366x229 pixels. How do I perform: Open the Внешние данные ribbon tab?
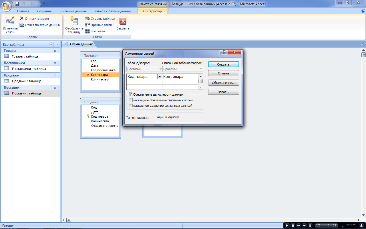coord(73,11)
